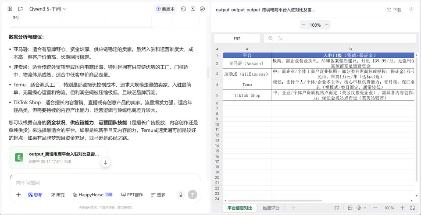Select all cells via the corner triangle
The width and height of the screenshot is (421, 215).
(x=217, y=49)
